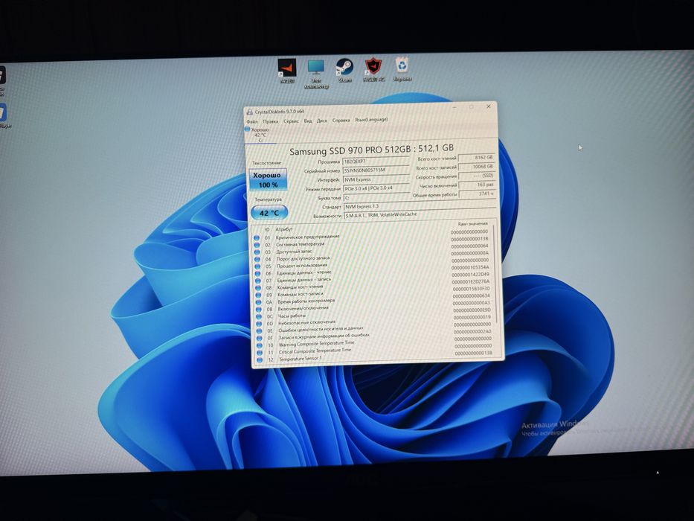Click status circle for attribute 08
Screen dimensions: 694x521
(258, 288)
